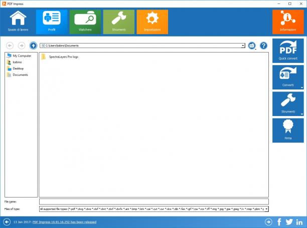
Task: Select the kabino user folder
Action: click(x=14, y=62)
